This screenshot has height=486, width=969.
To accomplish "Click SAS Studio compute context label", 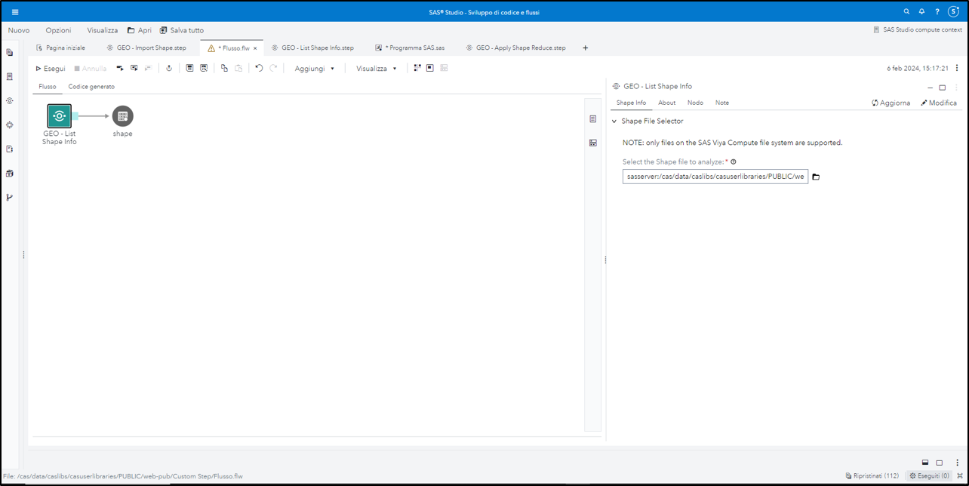I will [x=917, y=30].
